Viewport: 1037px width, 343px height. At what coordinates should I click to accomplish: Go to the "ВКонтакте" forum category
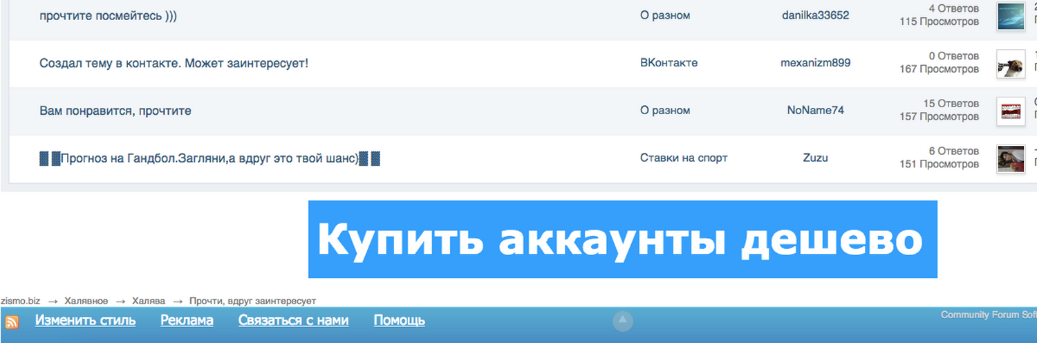click(669, 63)
